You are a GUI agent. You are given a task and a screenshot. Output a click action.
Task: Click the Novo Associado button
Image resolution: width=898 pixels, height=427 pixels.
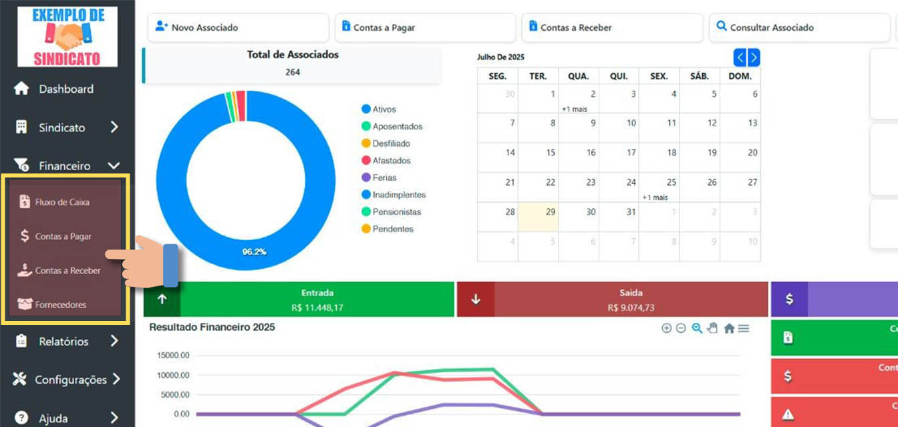click(238, 27)
